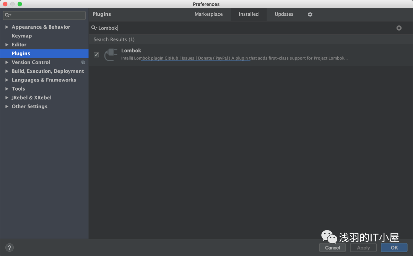Click the Lombok plugin plug icon
This screenshot has width=413, height=256.
[x=111, y=55]
